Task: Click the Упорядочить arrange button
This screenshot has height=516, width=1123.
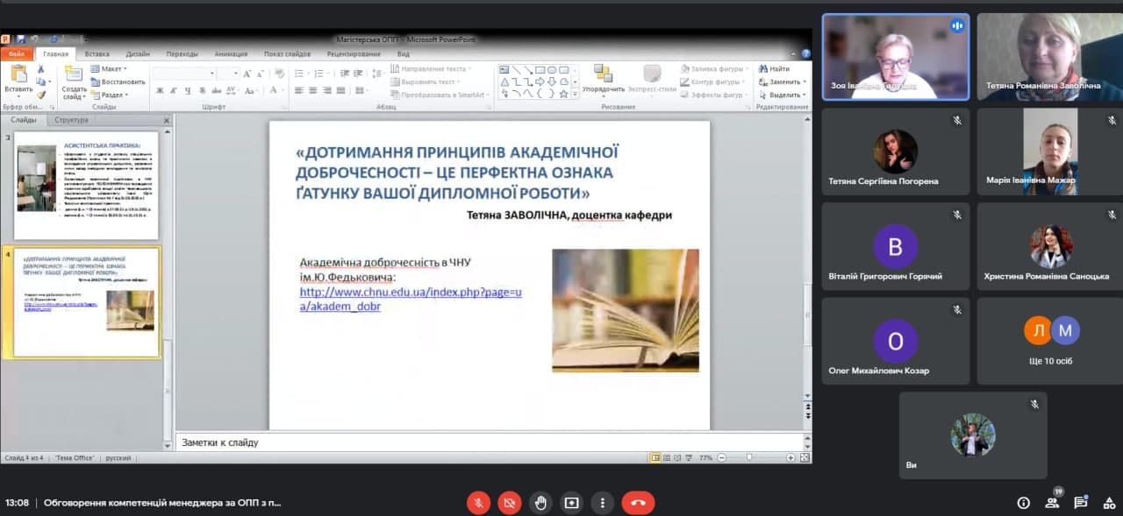Action: 603,79
